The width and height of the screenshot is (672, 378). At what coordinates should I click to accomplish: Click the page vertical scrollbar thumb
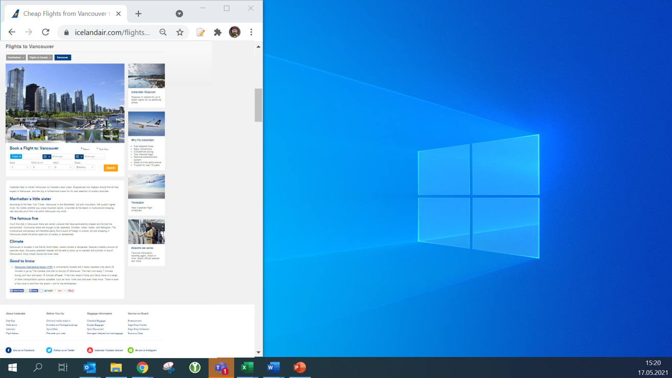click(x=259, y=105)
